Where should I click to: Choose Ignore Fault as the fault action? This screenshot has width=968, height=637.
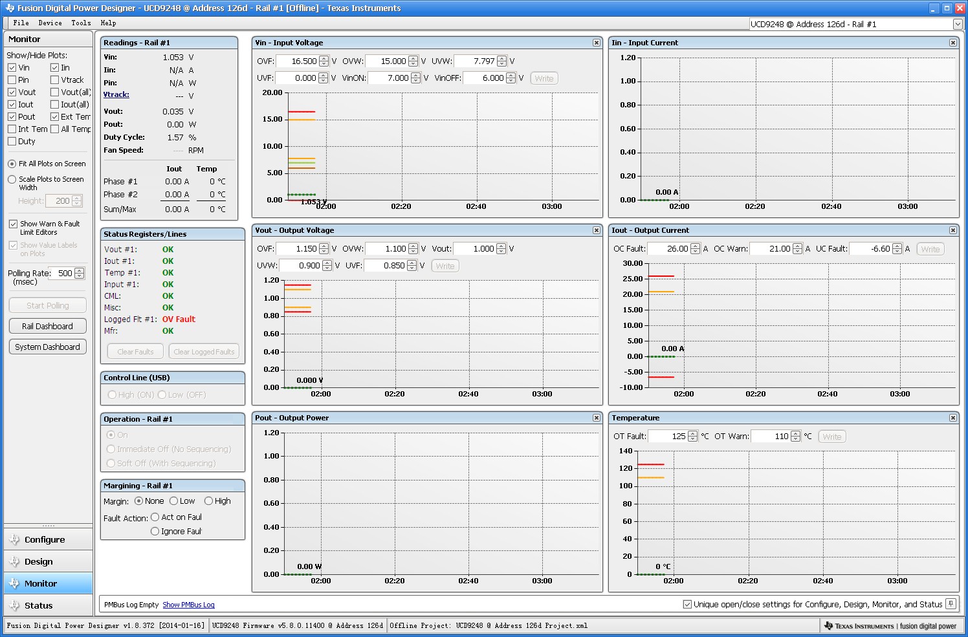(x=155, y=531)
